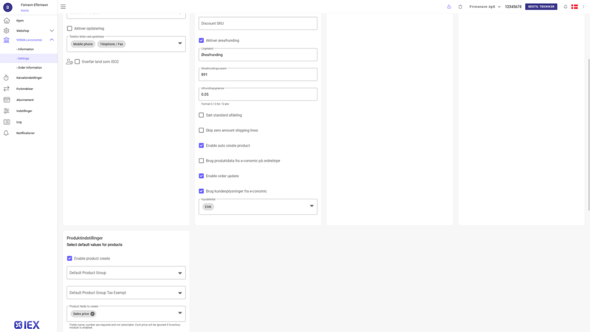590x332 pixels.
Task: Open the Hjem home icon in sidebar
Action: 7,20
